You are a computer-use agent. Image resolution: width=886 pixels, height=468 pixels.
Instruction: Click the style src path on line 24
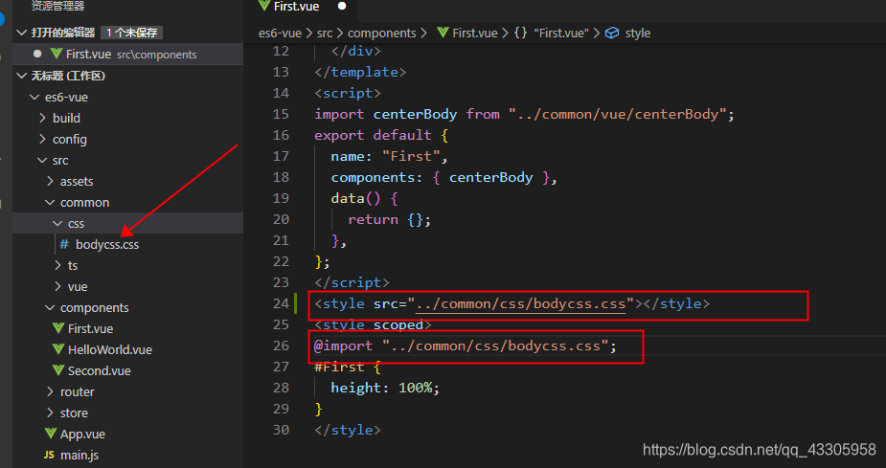coord(520,303)
